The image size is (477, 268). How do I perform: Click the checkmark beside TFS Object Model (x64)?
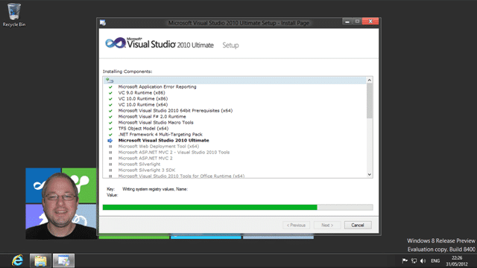click(110, 129)
